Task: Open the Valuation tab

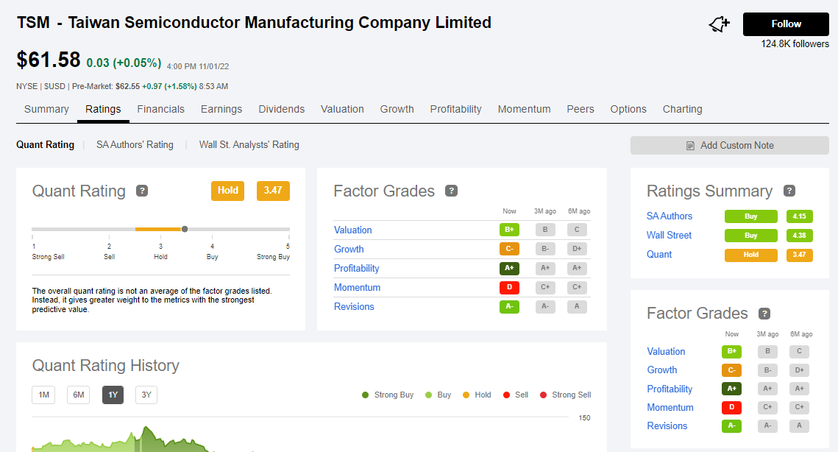Action: point(342,109)
